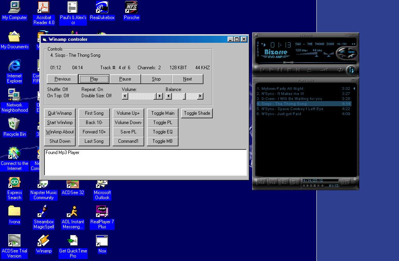The width and height of the screenshot is (399, 261).
Task: Click the Toggle EQ button
Action: (162, 132)
